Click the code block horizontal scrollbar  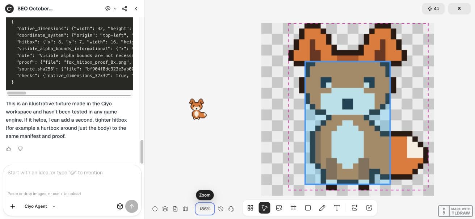(x=17, y=93)
